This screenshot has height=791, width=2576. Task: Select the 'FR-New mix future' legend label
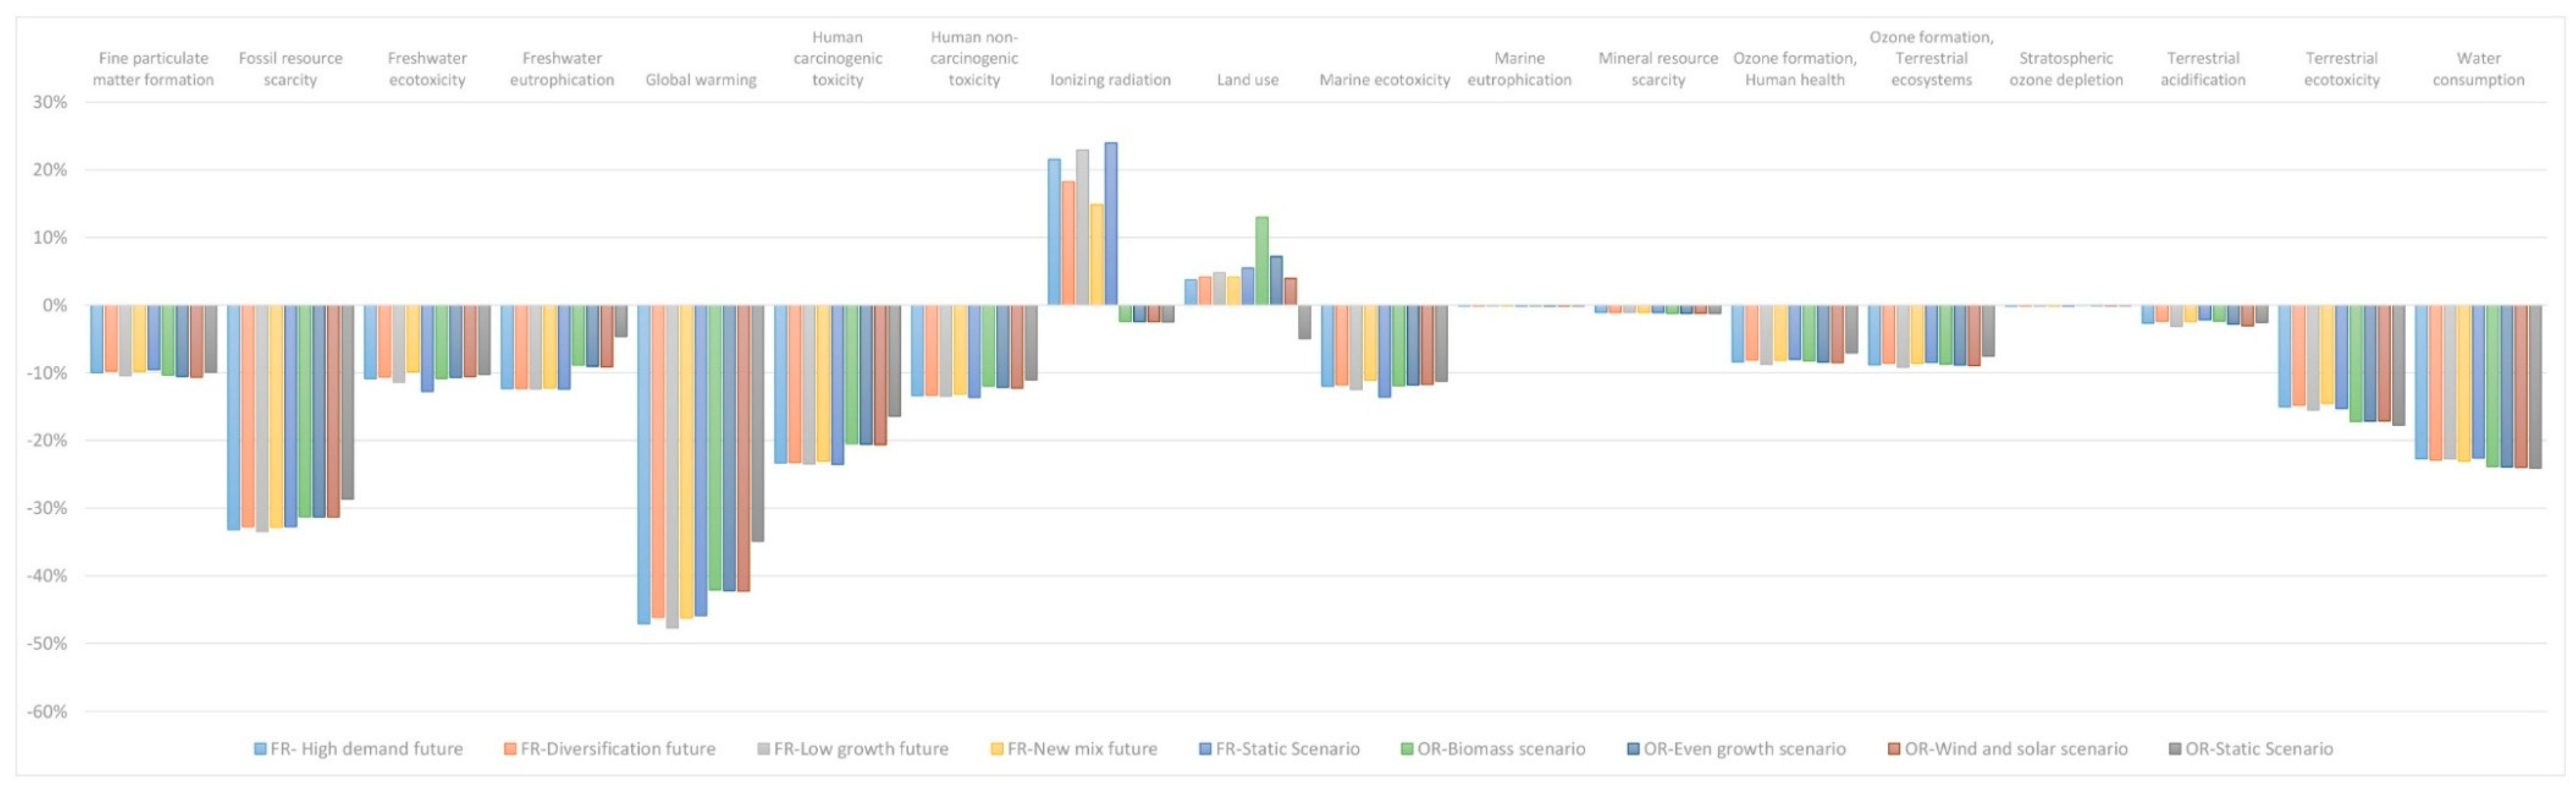[x=1082, y=749]
